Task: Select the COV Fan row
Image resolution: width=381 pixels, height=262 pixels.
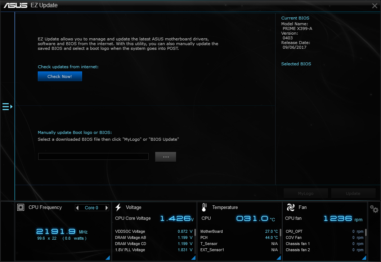Action: pos(324,237)
